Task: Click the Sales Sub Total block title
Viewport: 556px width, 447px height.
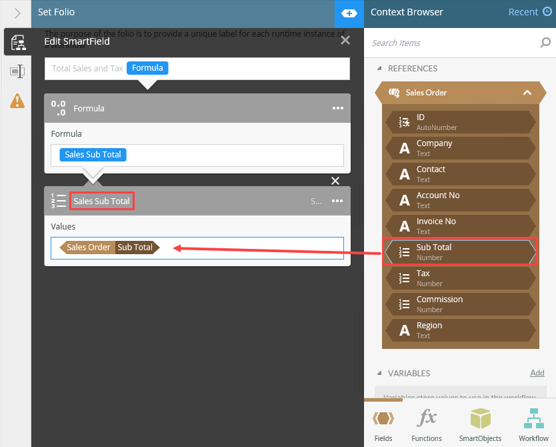Action: [x=101, y=201]
